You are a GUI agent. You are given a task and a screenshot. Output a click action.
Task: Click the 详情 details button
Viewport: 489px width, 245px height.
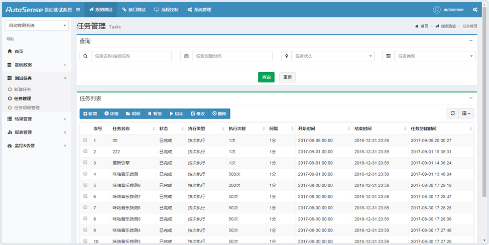click(x=111, y=114)
